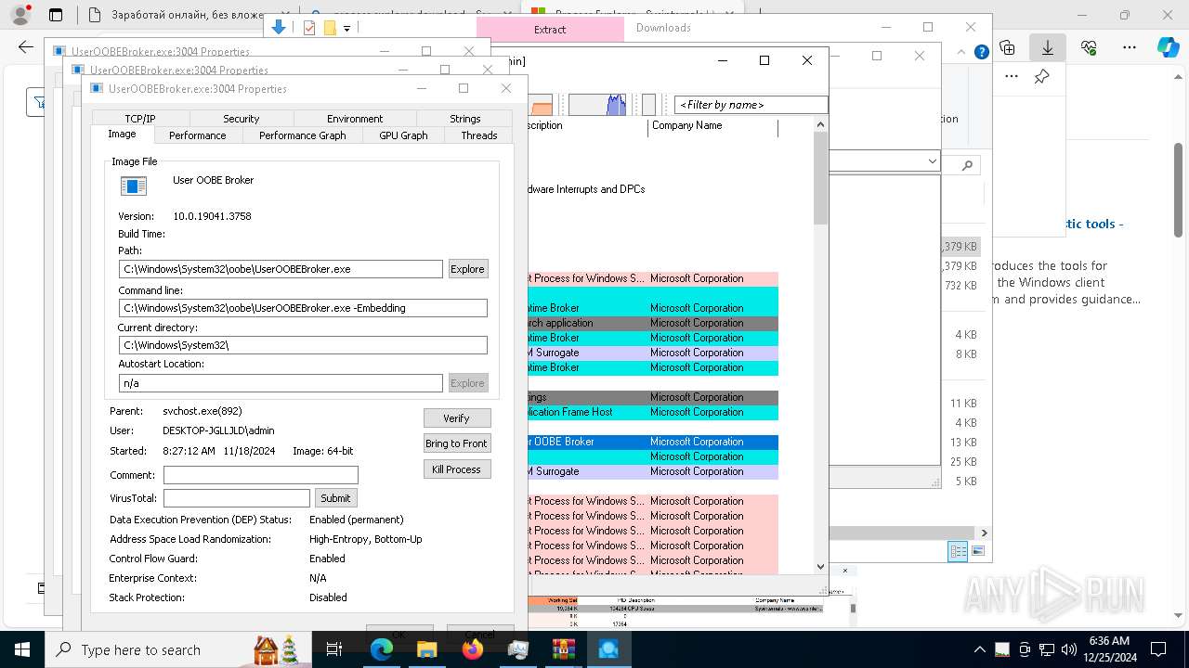Switch to the Performance tab
The height and width of the screenshot is (668, 1189).
click(197, 135)
